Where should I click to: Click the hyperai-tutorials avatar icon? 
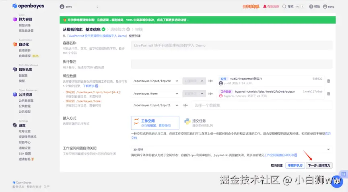[x=220, y=96]
